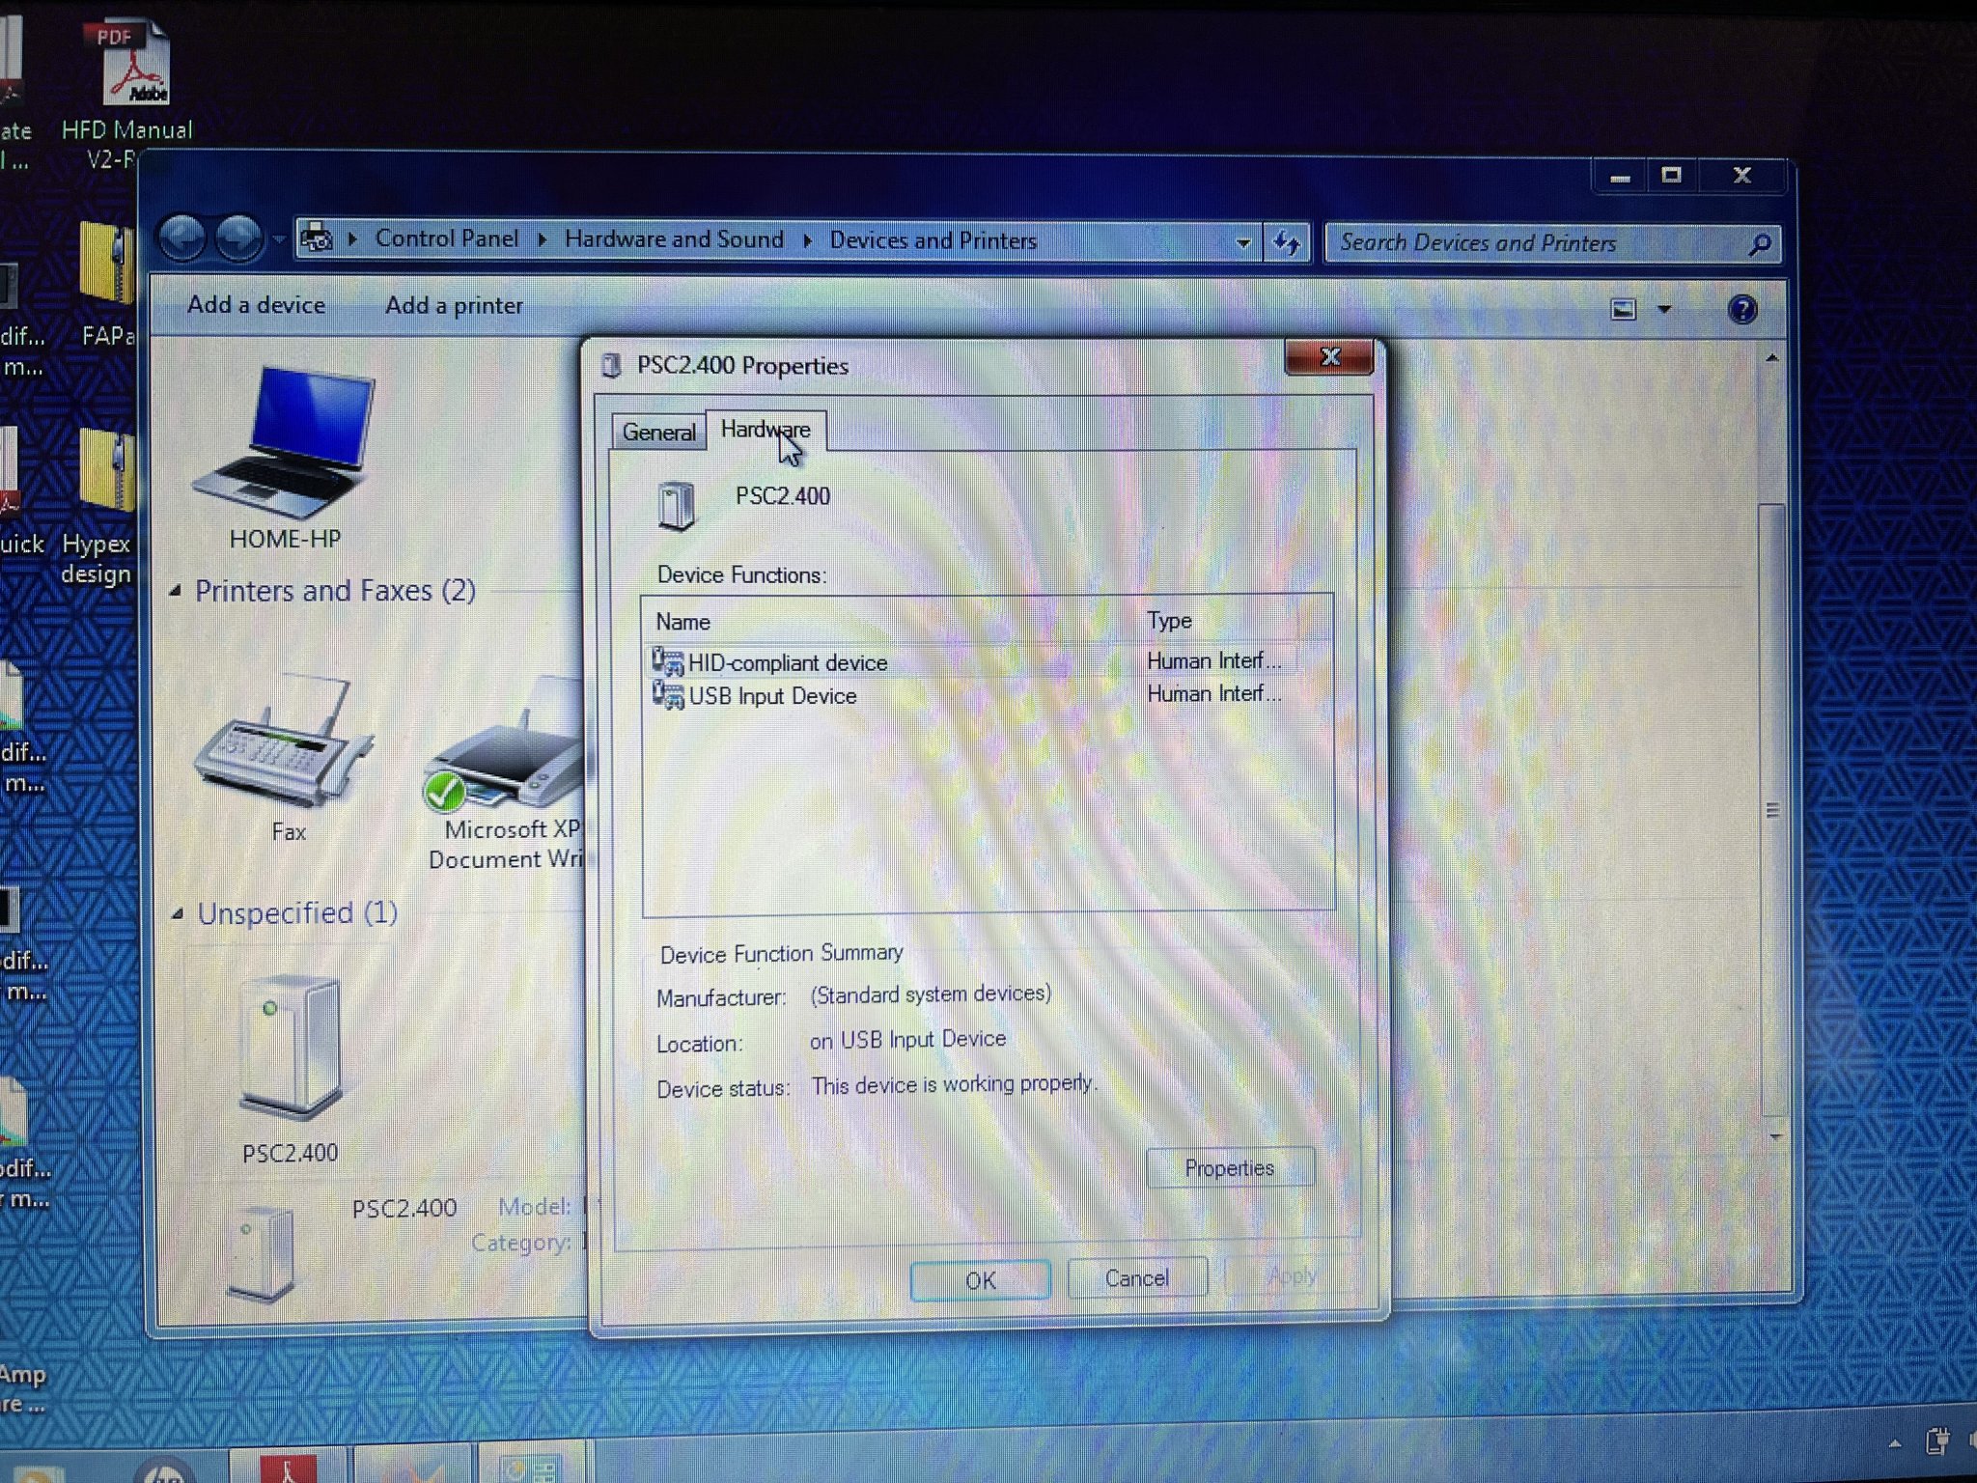The height and width of the screenshot is (1483, 1977).
Task: Click 'Printers and Faxes (2)' group heading
Action: pyautogui.click(x=335, y=590)
